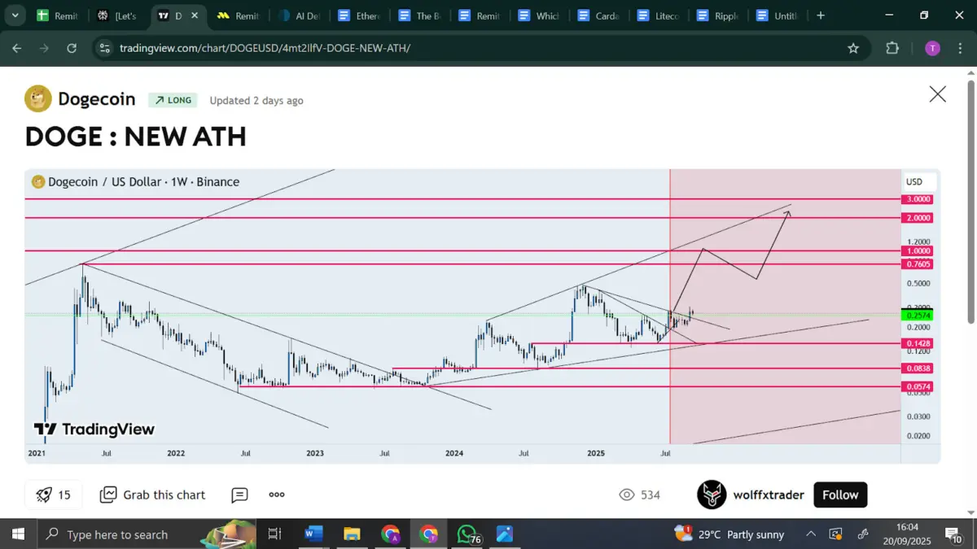Click the "Updated 2 days ago" text
This screenshot has height=549, width=977.
[256, 100]
